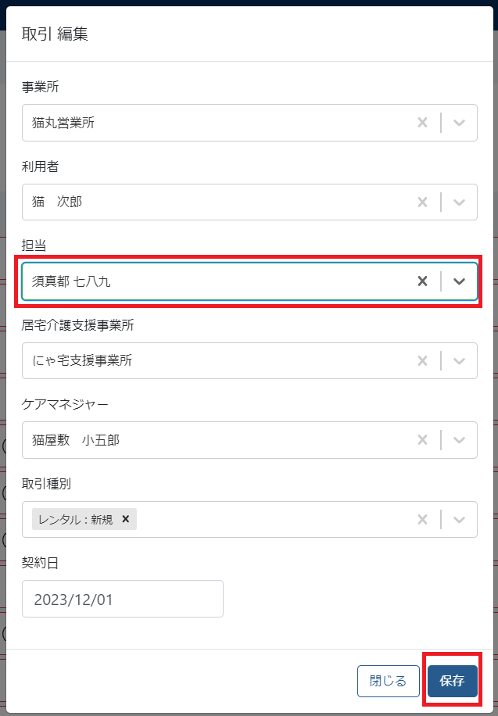498x716 pixels.
Task: Open the 事業所 dropdown list
Action: pos(460,123)
